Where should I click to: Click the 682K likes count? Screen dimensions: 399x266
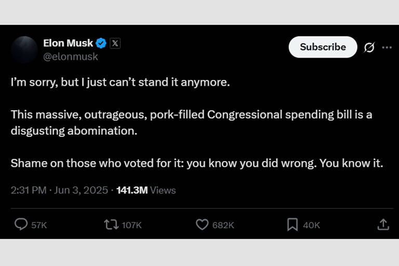(x=223, y=225)
